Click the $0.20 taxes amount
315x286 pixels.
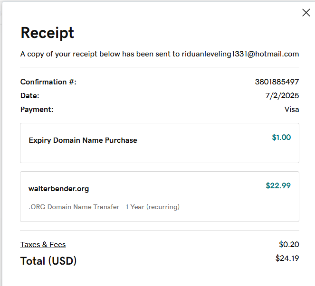point(289,245)
